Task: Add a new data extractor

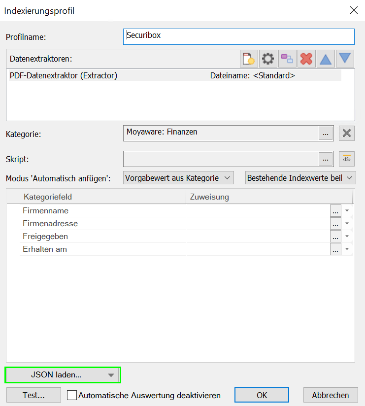Action: (x=249, y=59)
